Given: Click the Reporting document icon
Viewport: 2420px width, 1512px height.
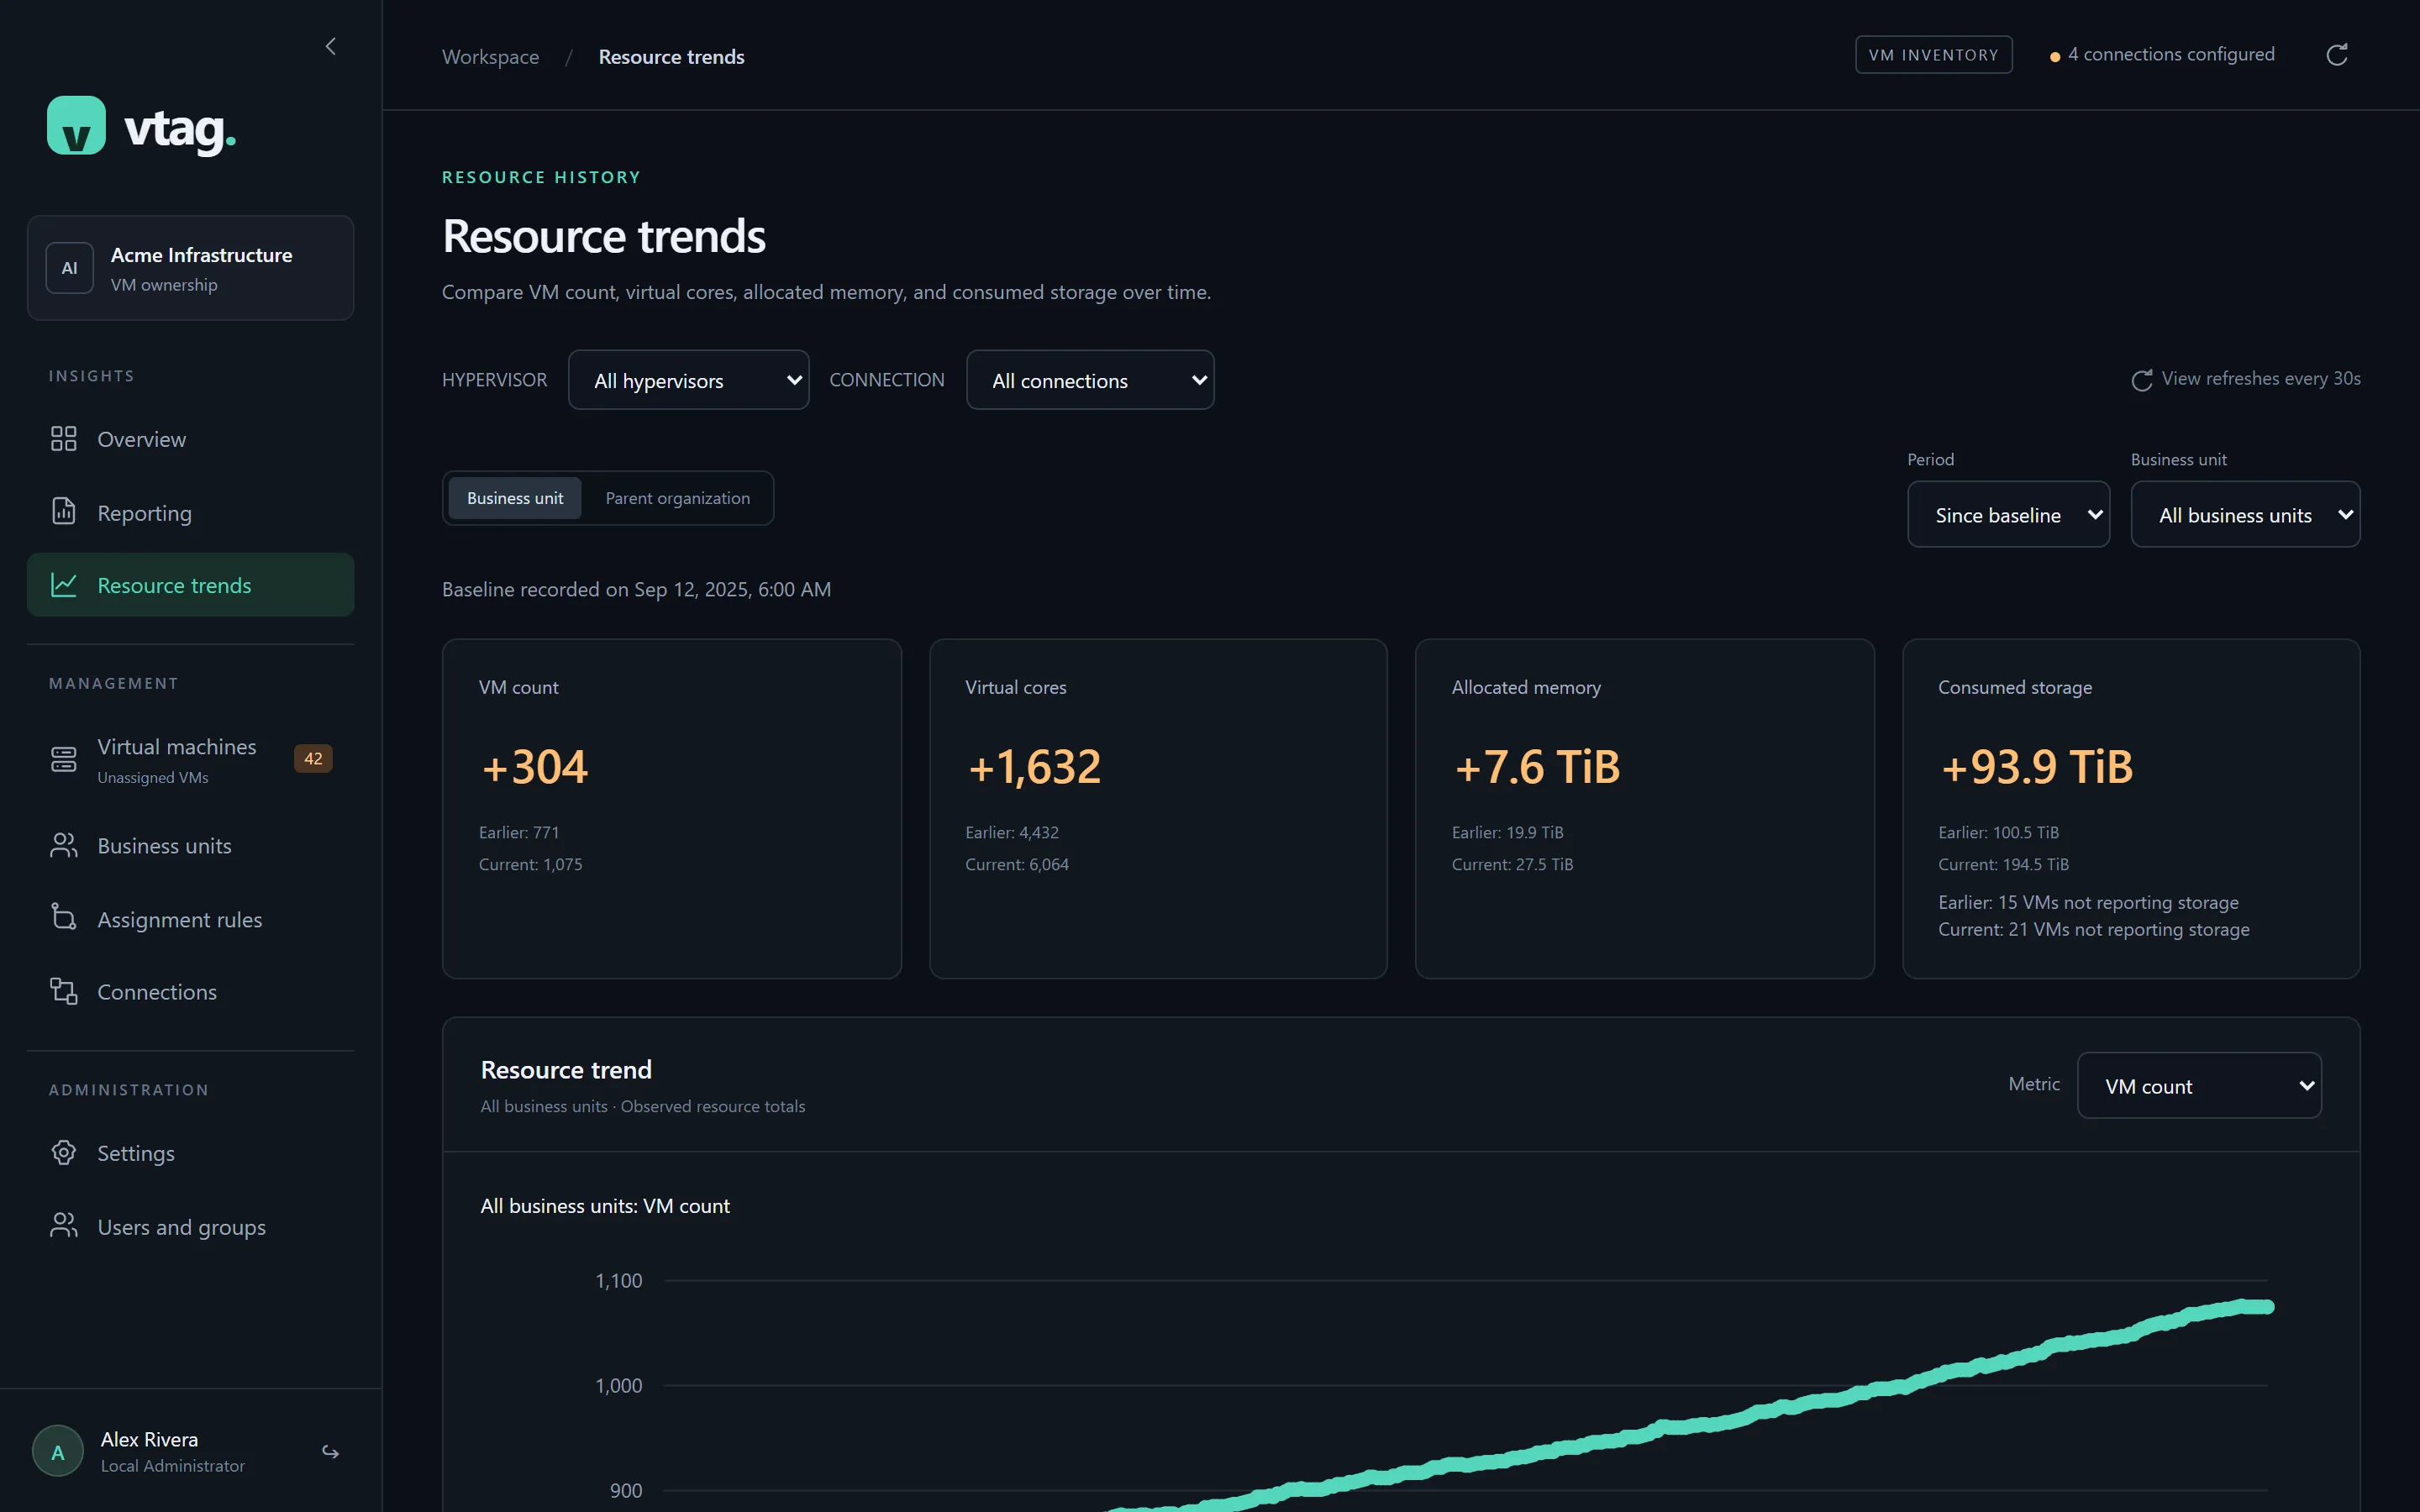Looking at the screenshot, I should point(64,511).
